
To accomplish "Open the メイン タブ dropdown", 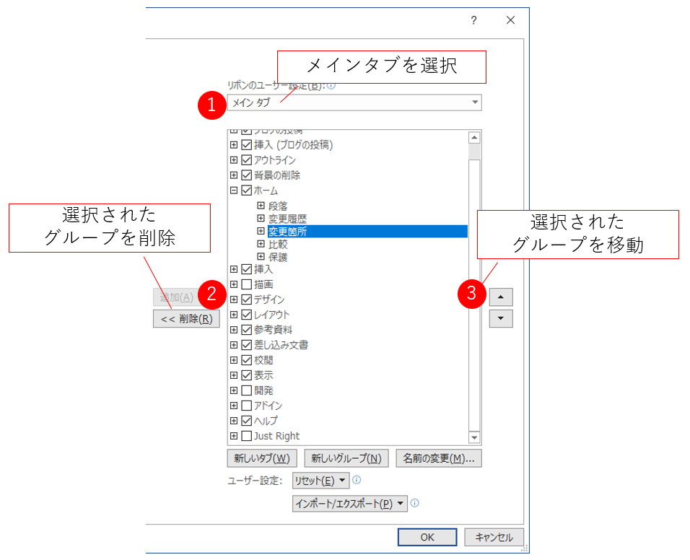I will (x=354, y=102).
